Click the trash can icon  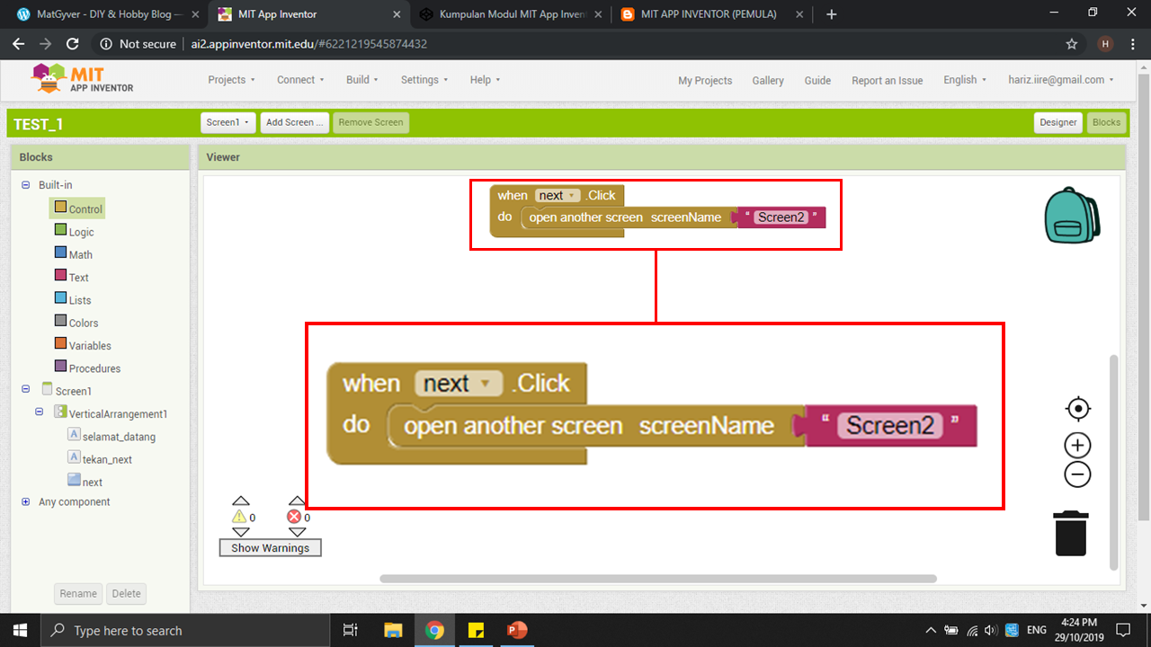pos(1071,534)
